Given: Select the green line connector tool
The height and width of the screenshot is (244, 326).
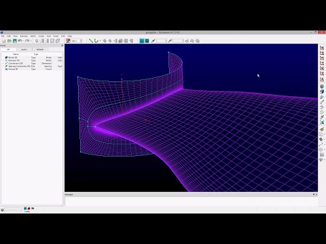Looking at the screenshot, I should click(91, 41).
